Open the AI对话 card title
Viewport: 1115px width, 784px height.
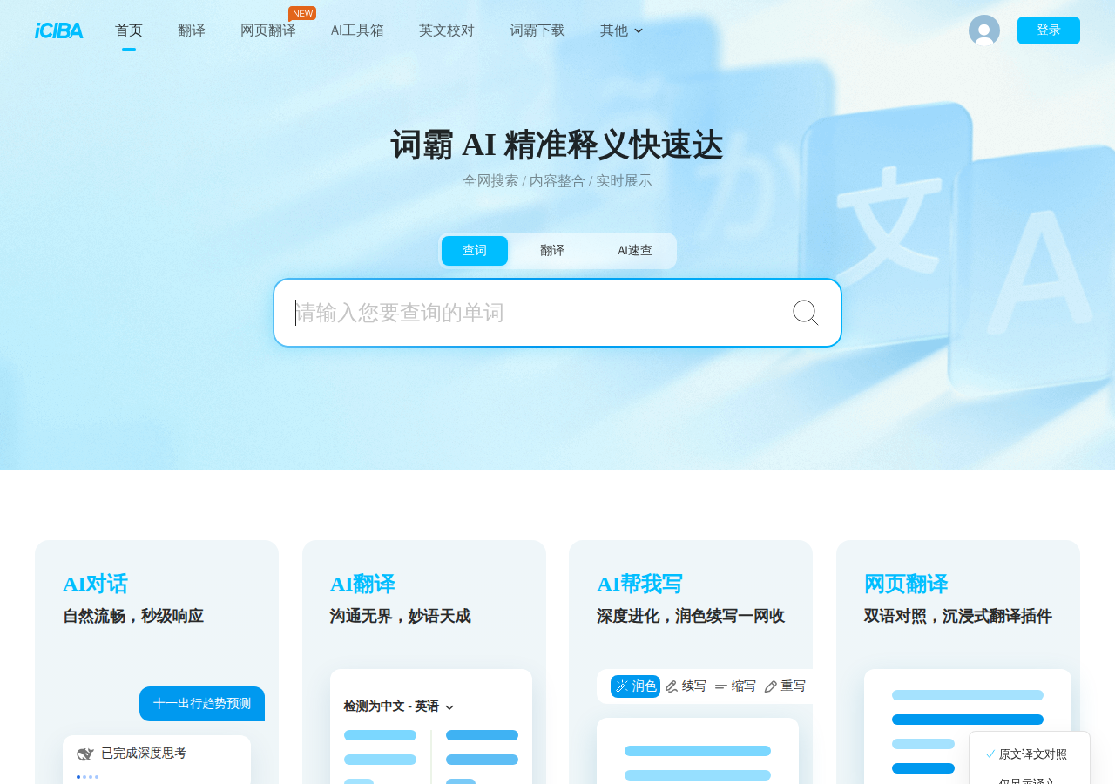click(95, 584)
